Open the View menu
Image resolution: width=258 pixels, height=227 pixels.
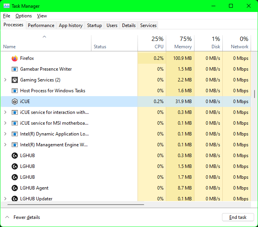coord(42,16)
